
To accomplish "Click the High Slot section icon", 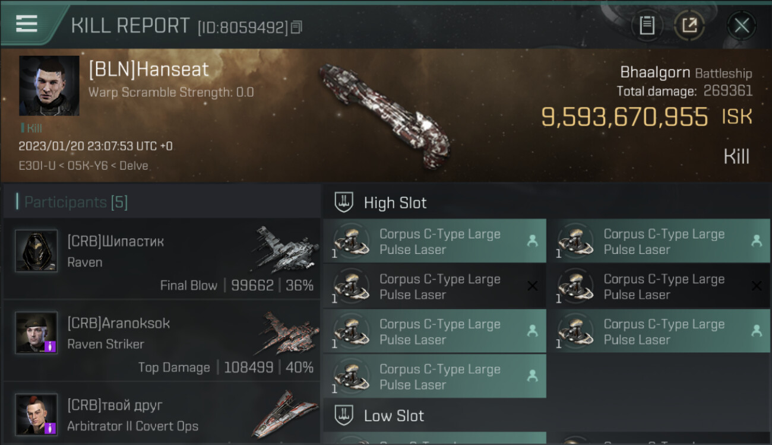I will click(x=344, y=202).
